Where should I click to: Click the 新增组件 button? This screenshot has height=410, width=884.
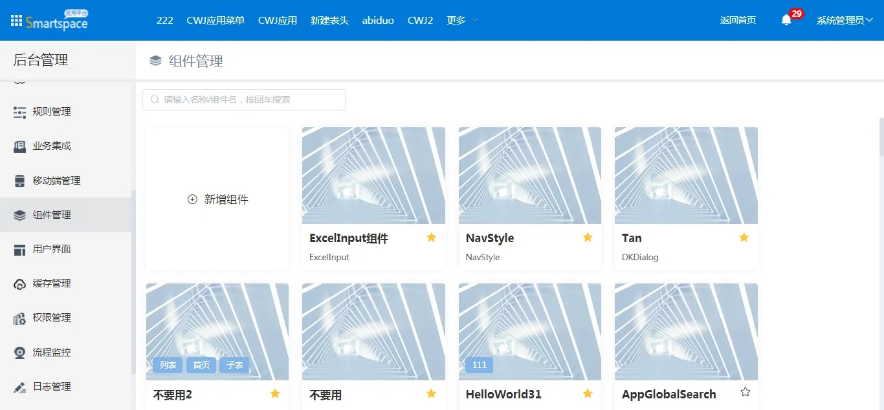click(x=217, y=200)
